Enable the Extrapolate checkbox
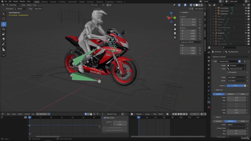 tap(227, 72)
